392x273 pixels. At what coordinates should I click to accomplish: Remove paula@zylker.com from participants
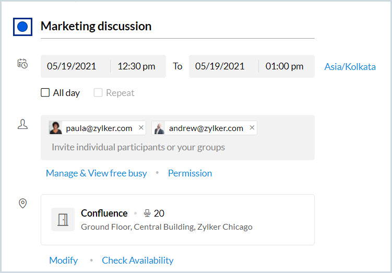coord(141,128)
